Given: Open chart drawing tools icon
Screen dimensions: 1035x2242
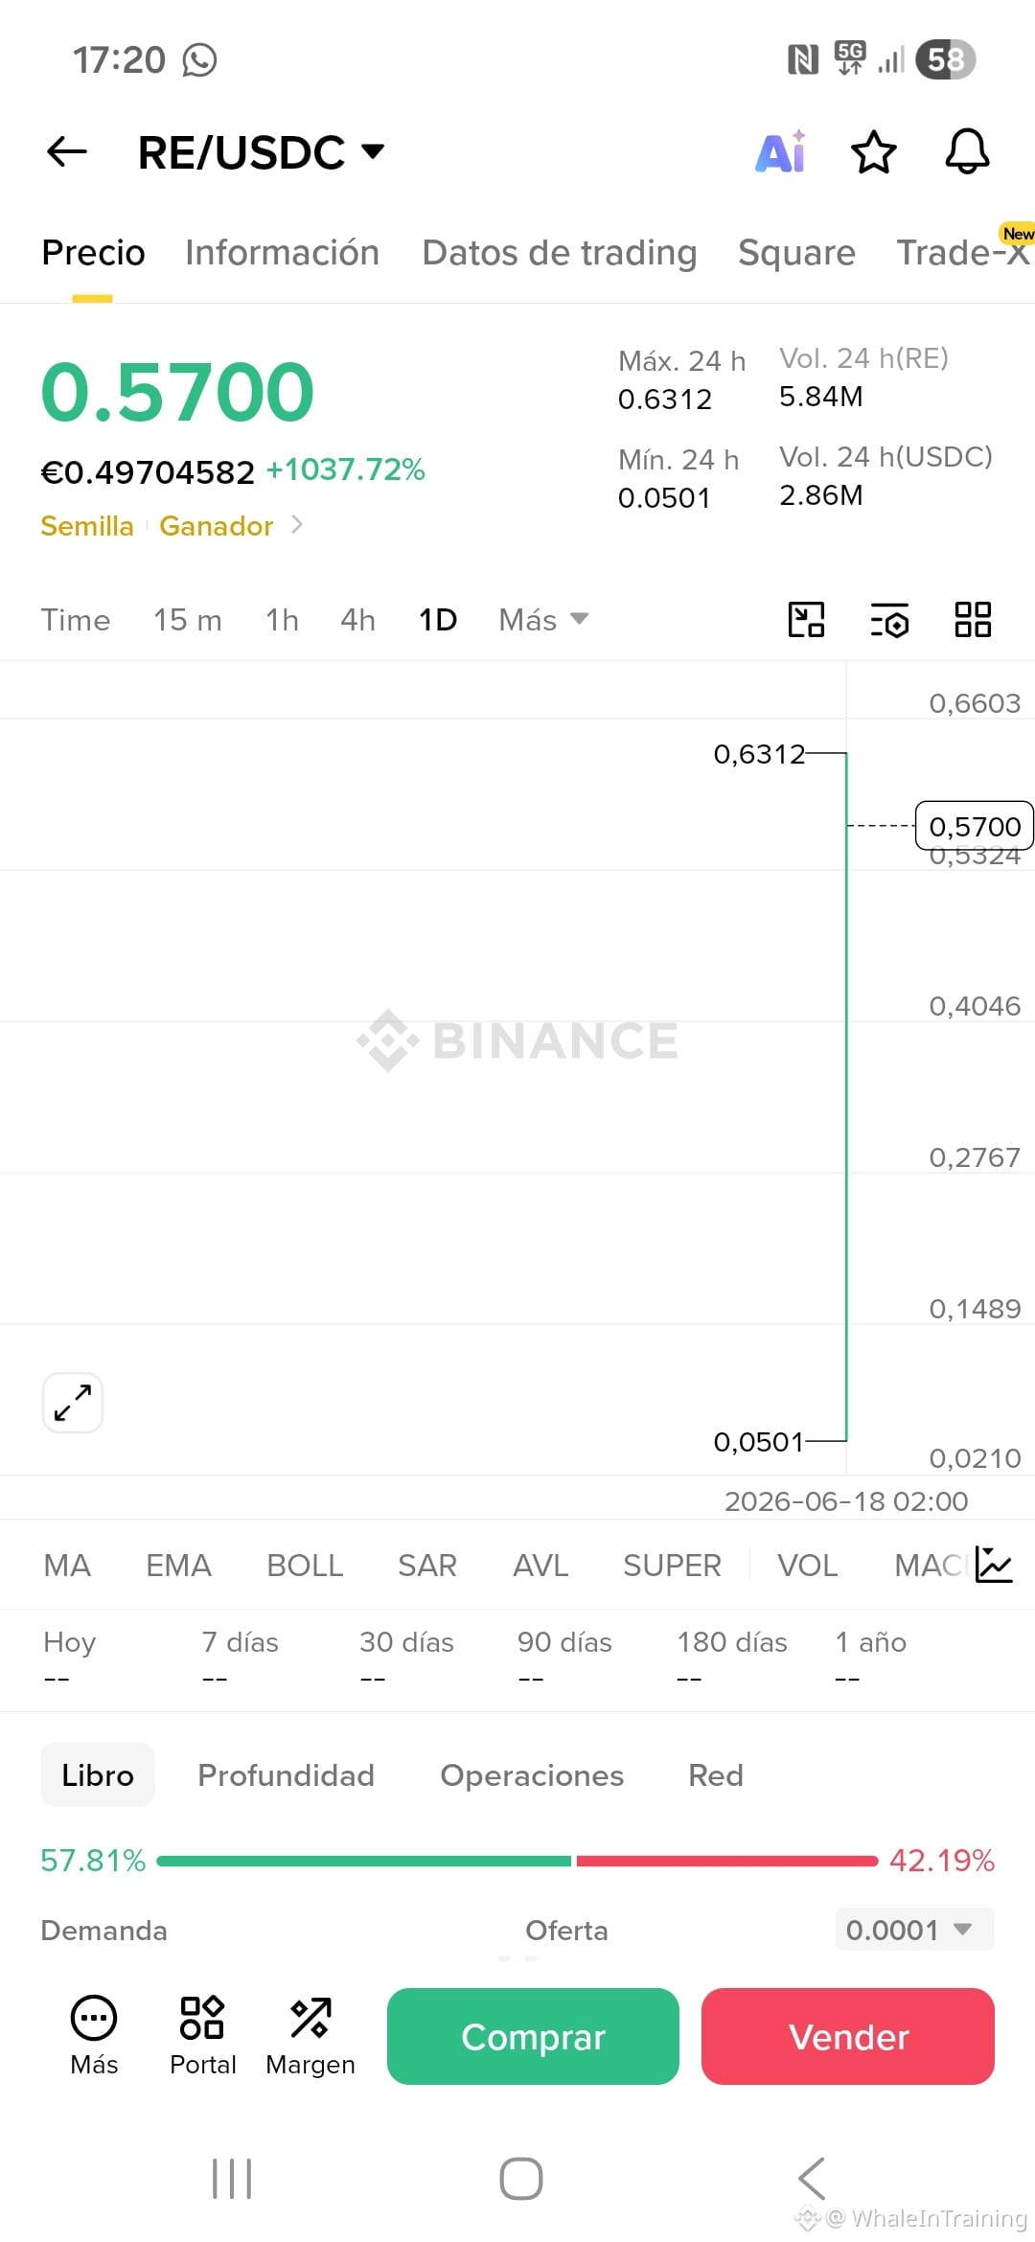Looking at the screenshot, I should point(806,620).
